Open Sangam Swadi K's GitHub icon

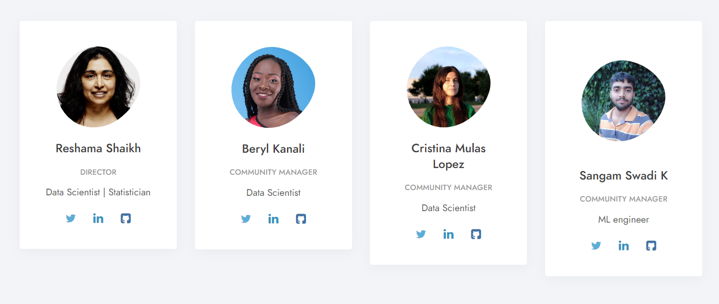coord(651,246)
